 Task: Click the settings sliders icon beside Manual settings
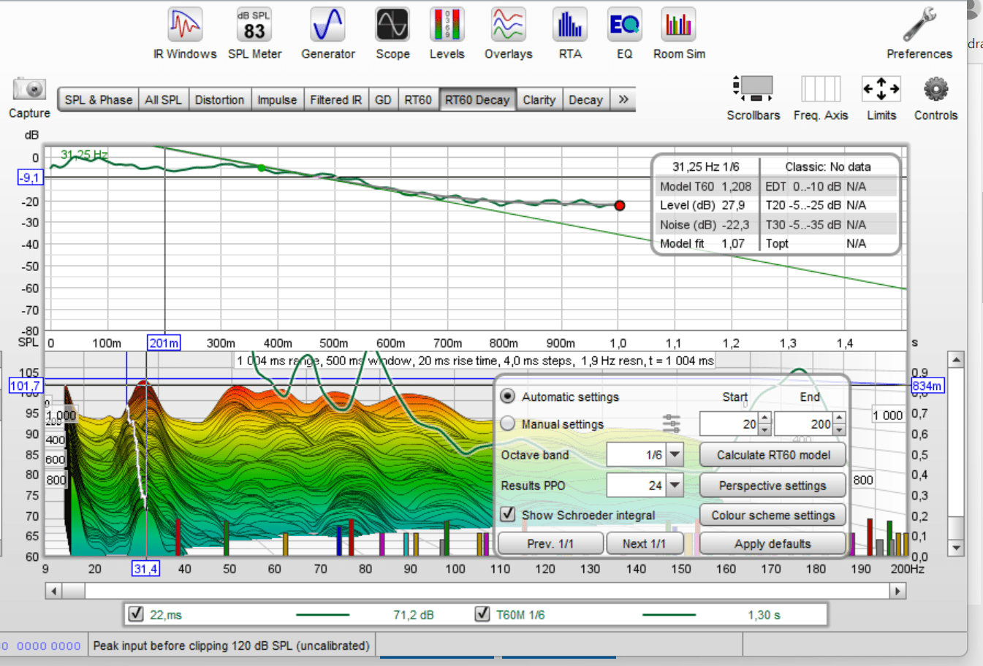pos(671,424)
